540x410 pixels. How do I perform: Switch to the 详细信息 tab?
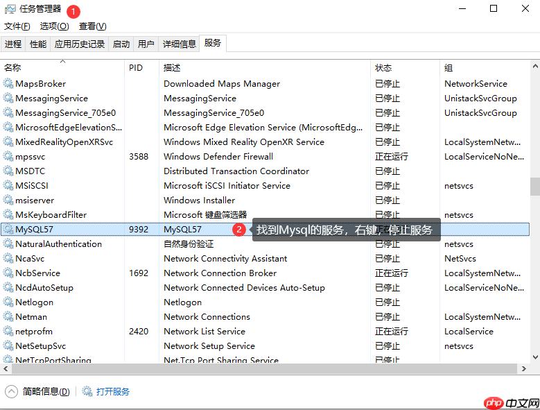click(x=179, y=44)
